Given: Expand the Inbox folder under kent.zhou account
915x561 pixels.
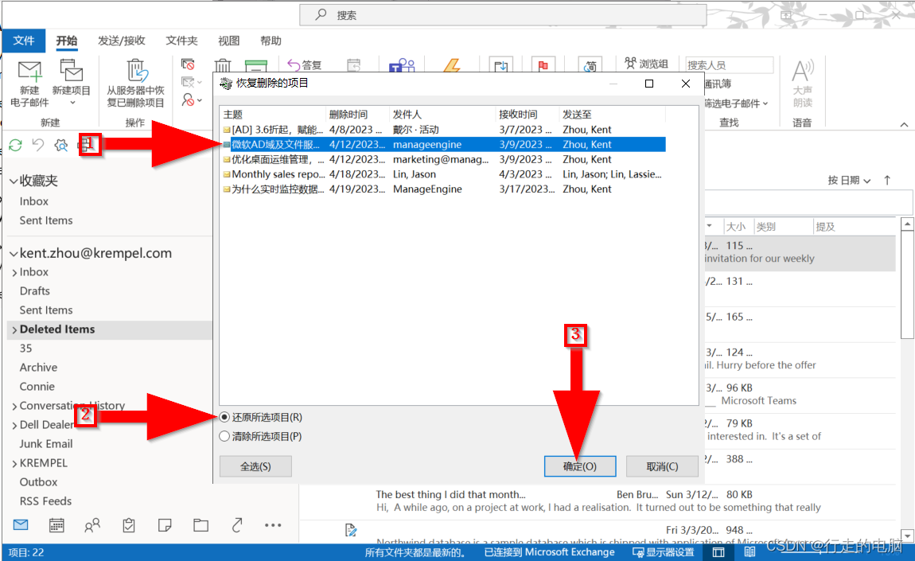Looking at the screenshot, I should point(14,273).
